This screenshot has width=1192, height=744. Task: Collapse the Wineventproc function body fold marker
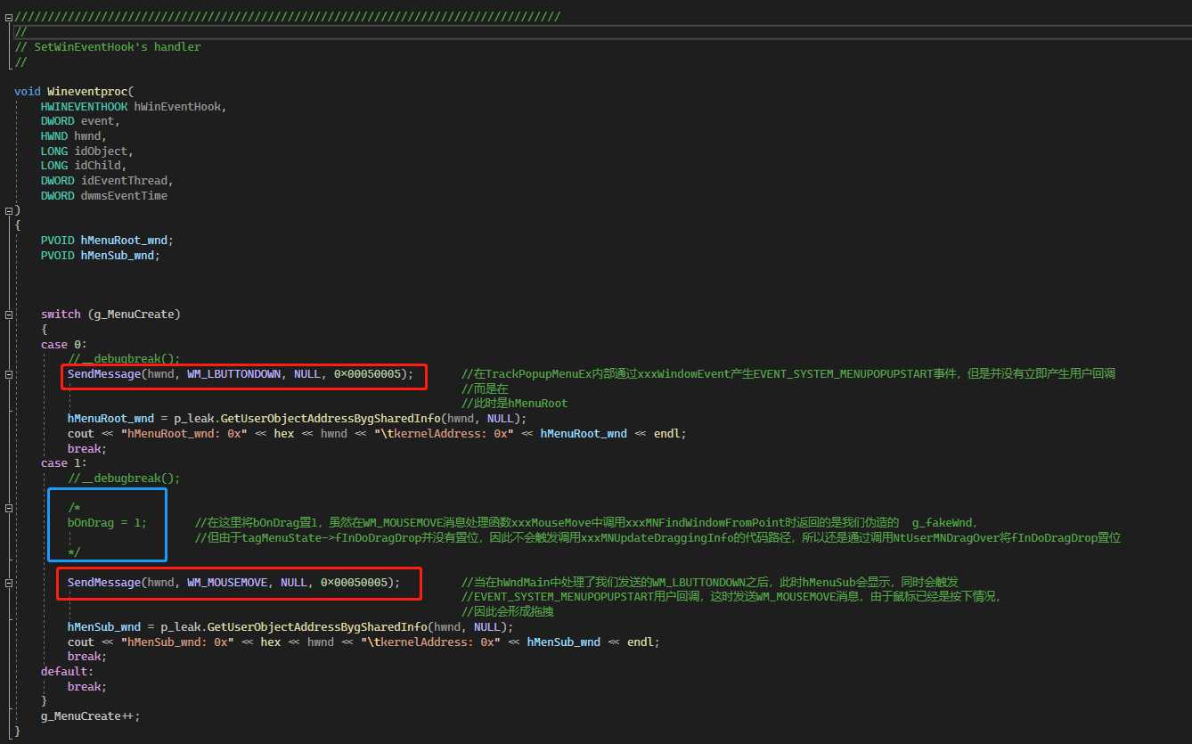click(8, 210)
